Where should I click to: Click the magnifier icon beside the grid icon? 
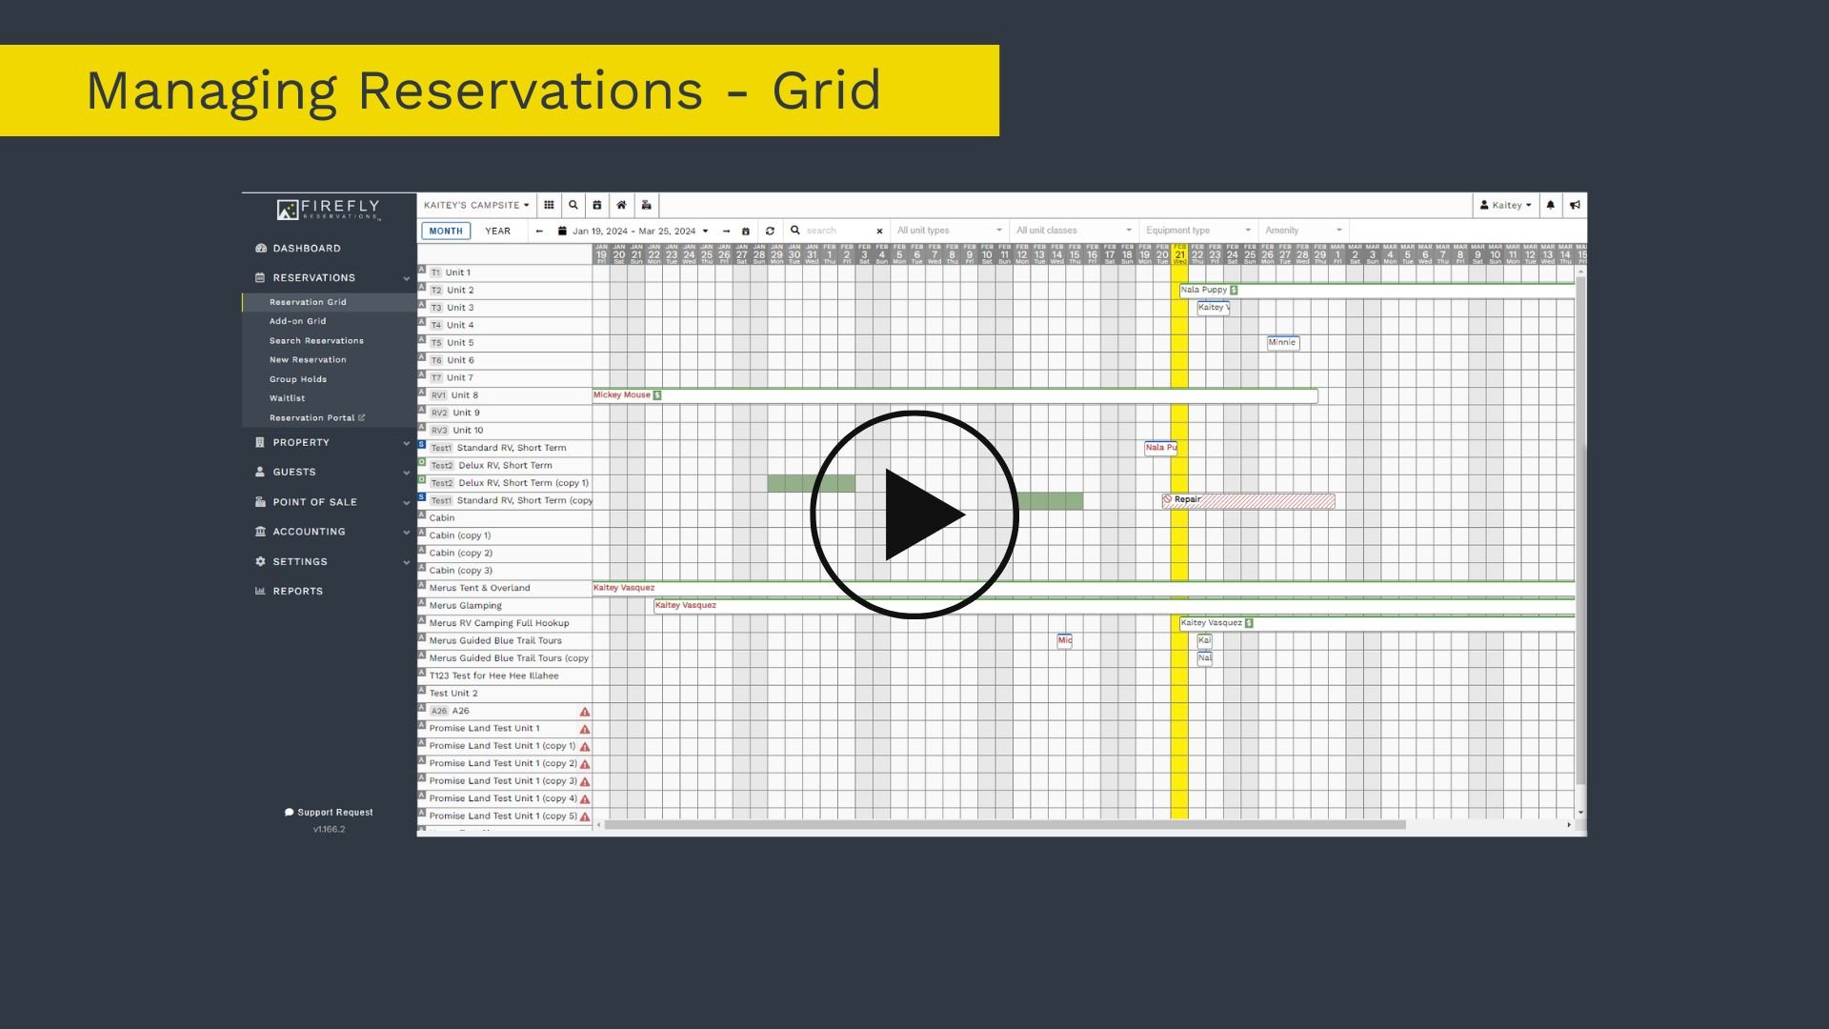coord(573,205)
